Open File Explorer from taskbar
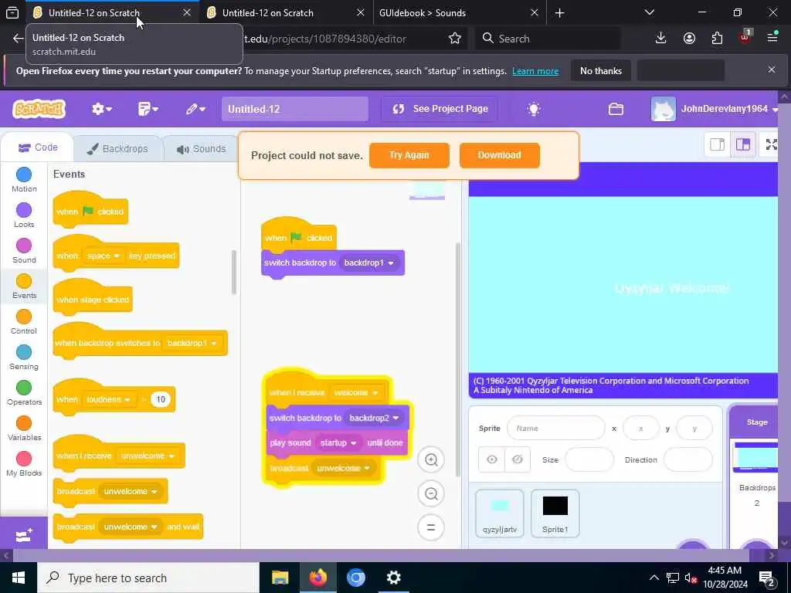This screenshot has width=791, height=593. coord(280,578)
